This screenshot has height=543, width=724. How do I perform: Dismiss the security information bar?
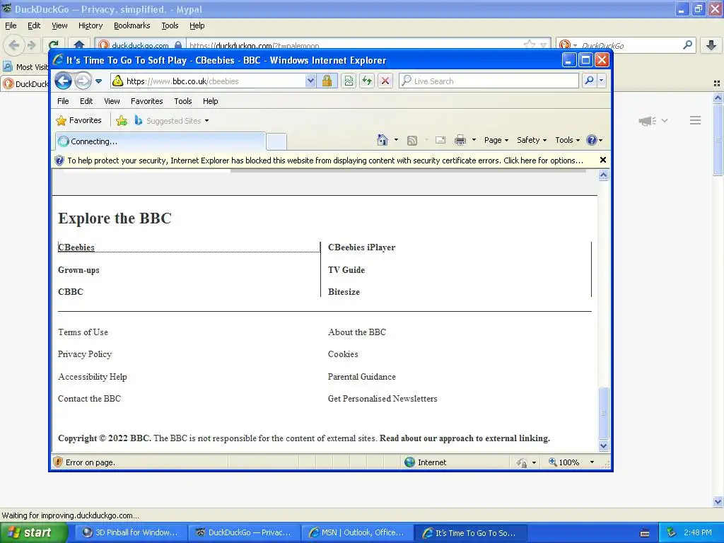point(602,160)
